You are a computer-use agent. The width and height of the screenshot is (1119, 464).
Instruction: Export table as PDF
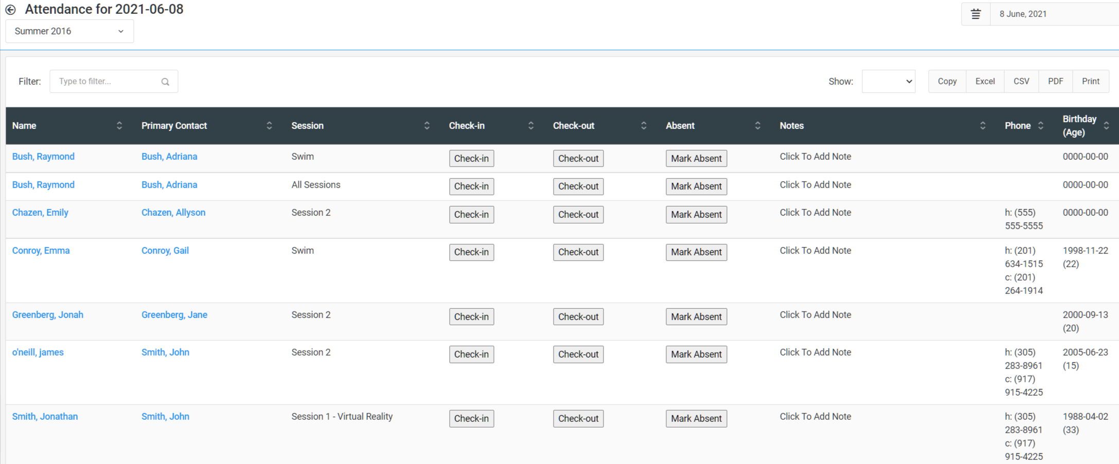[x=1055, y=82]
